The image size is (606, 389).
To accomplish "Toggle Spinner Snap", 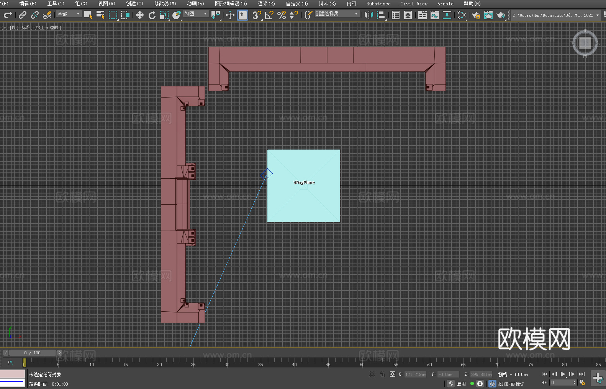I will tap(294, 15).
